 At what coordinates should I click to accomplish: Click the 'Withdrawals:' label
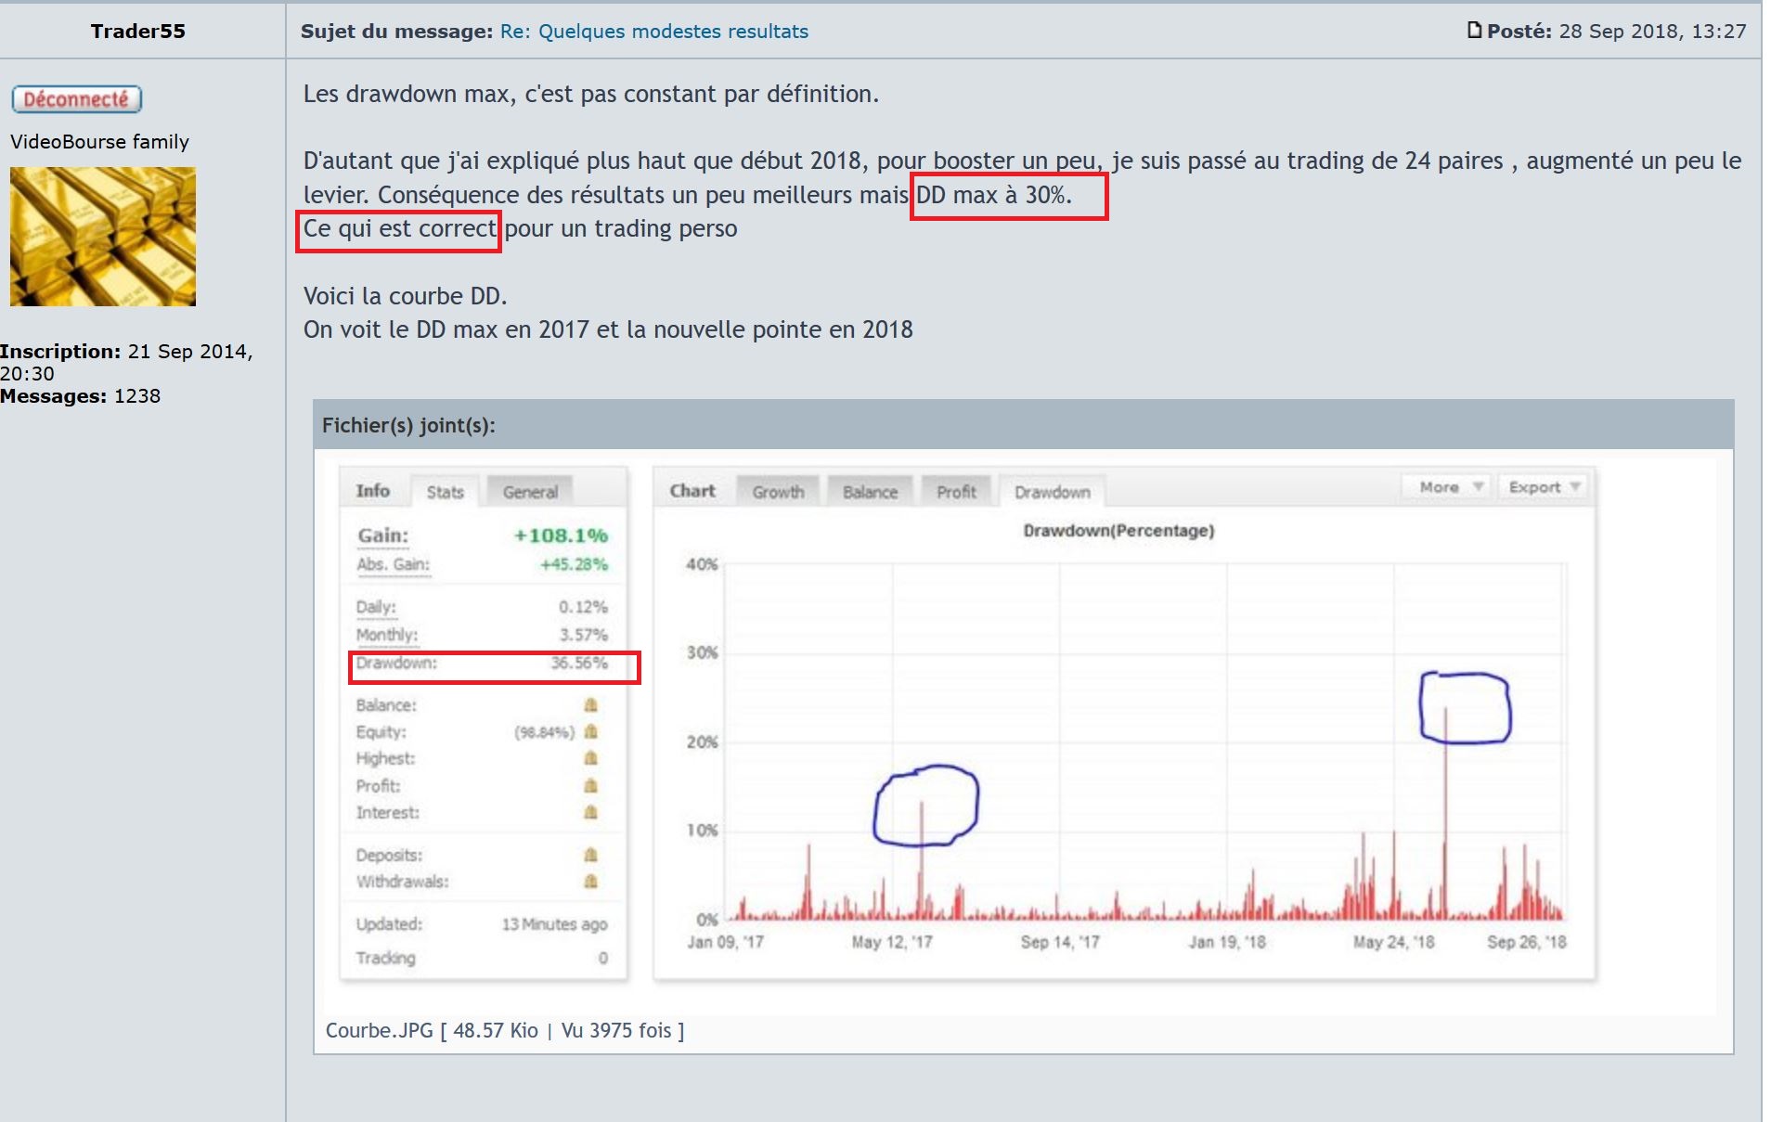pos(402,882)
